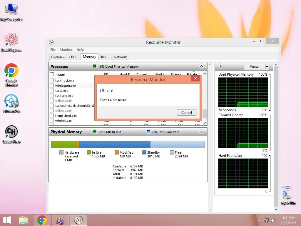Click the Resource Monitor title bar icon

click(x=51, y=42)
